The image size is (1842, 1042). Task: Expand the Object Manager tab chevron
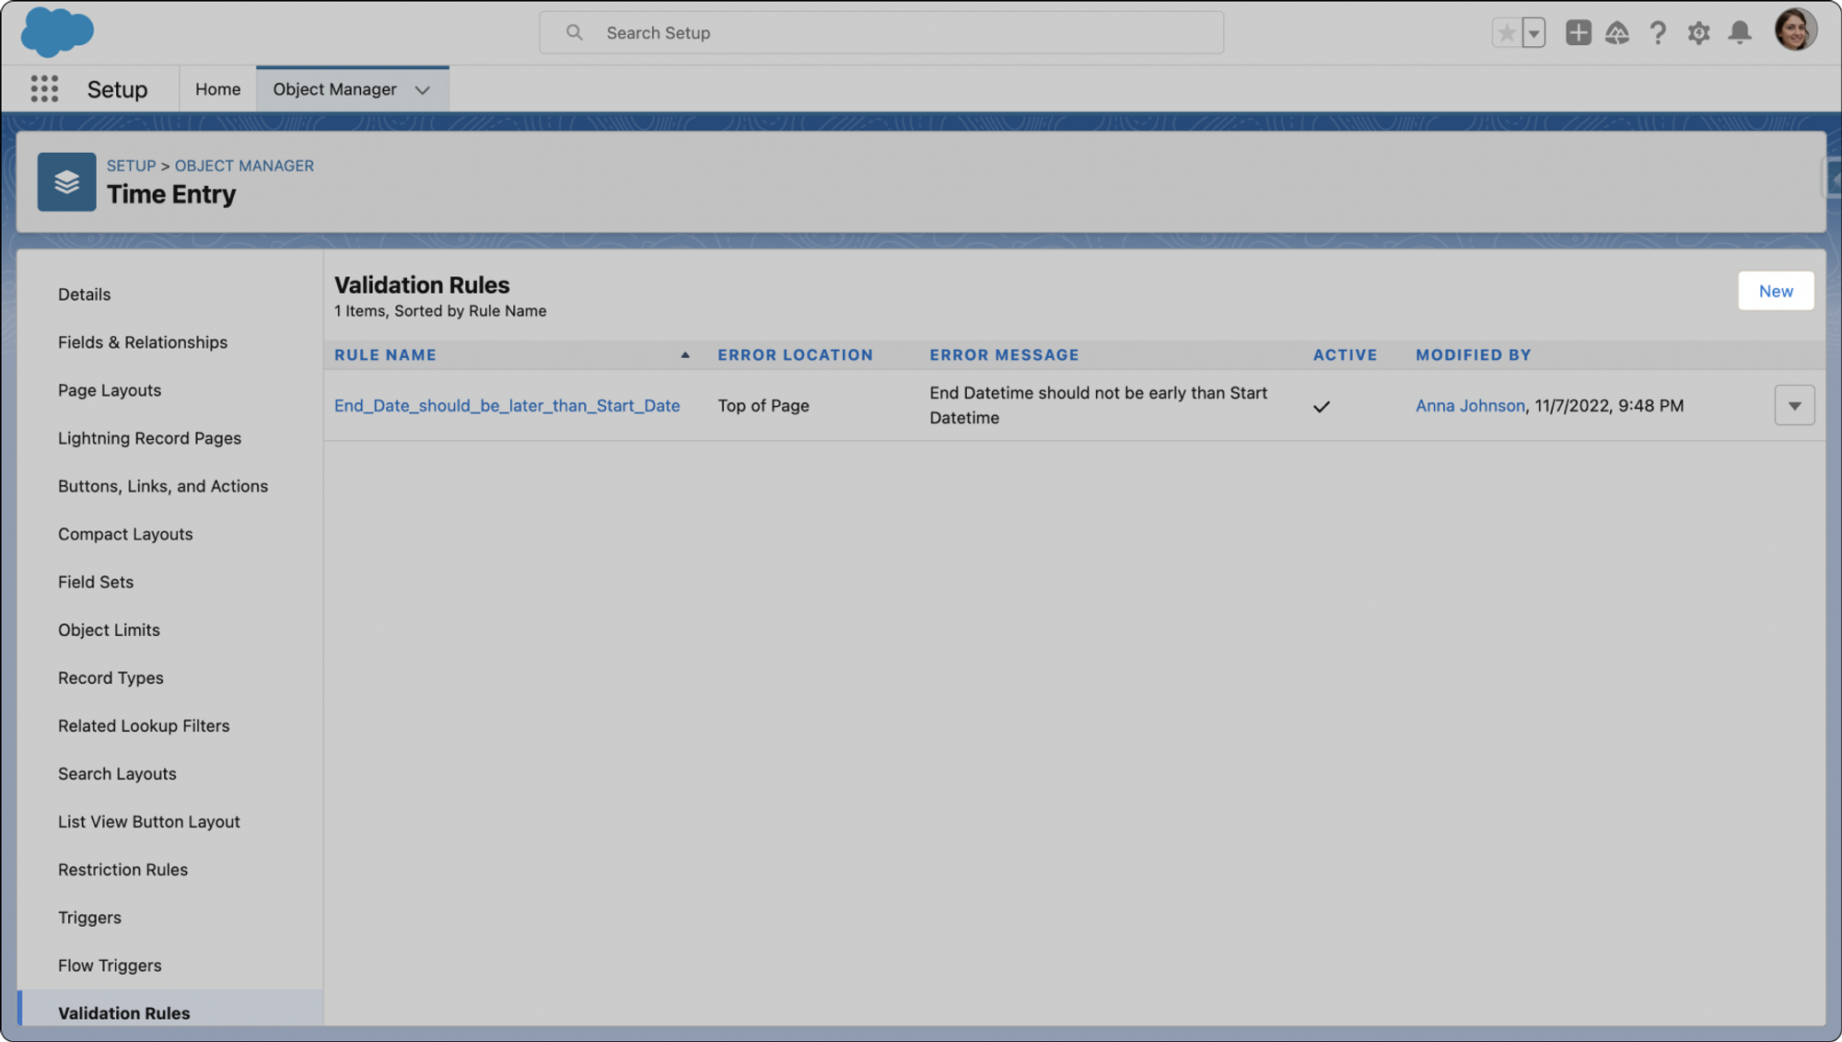pyautogui.click(x=423, y=90)
